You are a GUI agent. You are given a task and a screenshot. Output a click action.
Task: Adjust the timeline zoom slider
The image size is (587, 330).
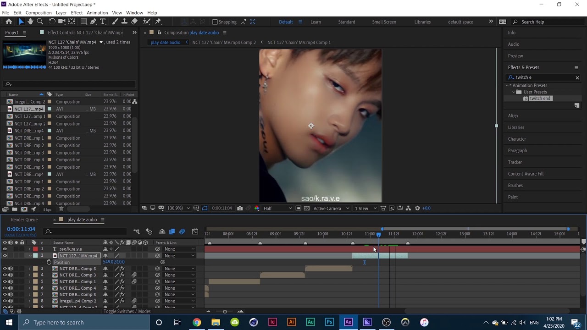click(x=225, y=312)
